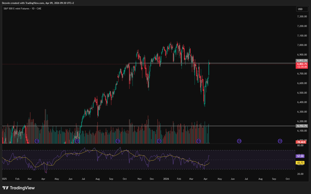Viewport: 311px width, 194px height.
Task: Click the 80.00 RSI scale label
Action: [300, 146]
